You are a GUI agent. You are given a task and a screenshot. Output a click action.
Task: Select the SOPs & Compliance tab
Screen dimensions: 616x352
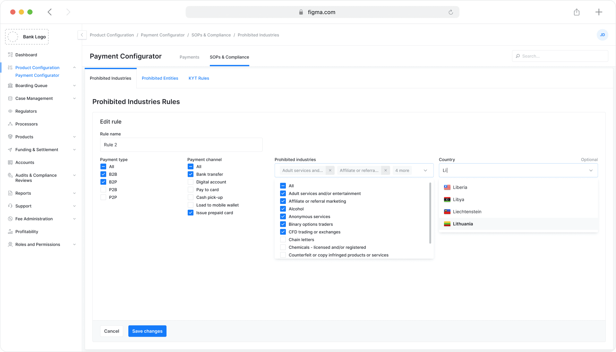pyautogui.click(x=229, y=57)
